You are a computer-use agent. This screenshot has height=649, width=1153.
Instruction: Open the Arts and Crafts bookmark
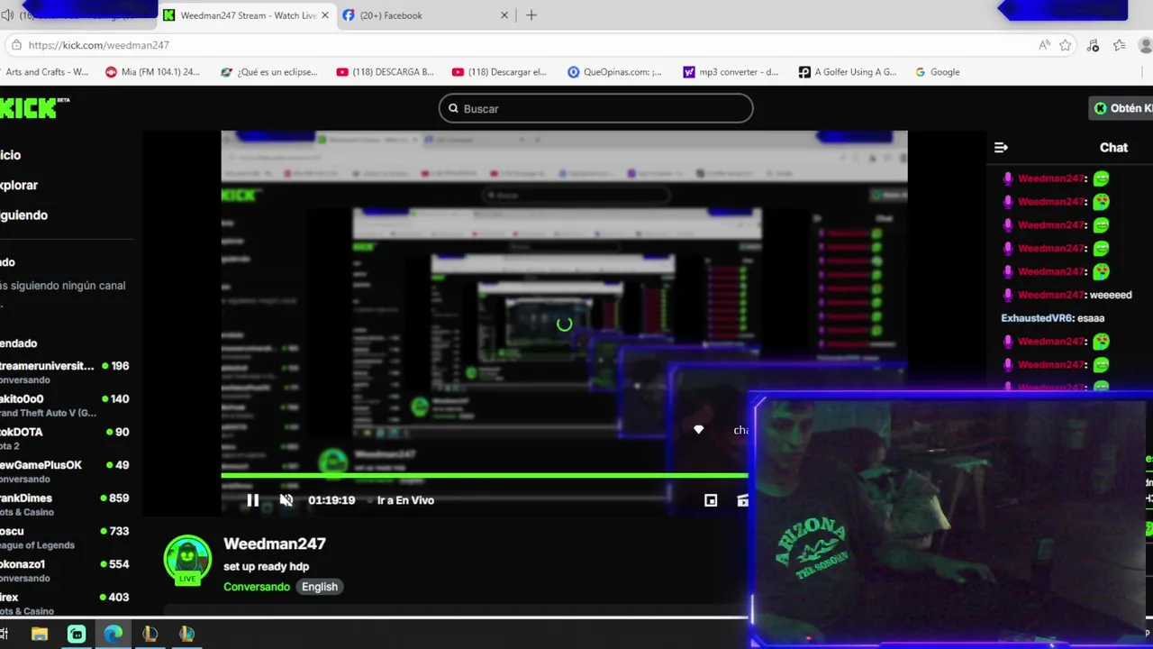point(45,72)
